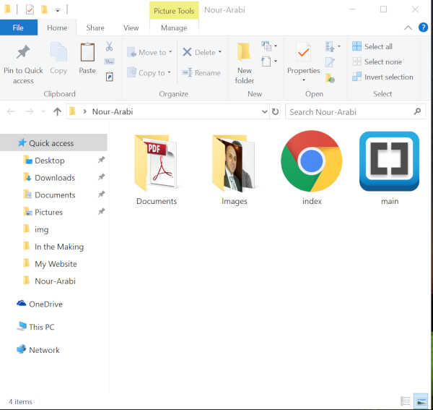
Task: Click the Copy path icon
Action: click(110, 61)
